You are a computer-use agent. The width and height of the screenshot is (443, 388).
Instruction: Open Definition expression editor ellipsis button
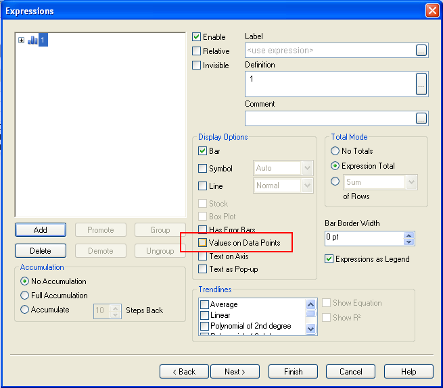tap(421, 84)
